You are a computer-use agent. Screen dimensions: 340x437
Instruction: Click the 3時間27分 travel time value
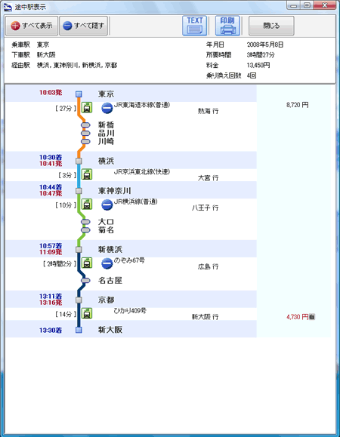pyautogui.click(x=261, y=55)
